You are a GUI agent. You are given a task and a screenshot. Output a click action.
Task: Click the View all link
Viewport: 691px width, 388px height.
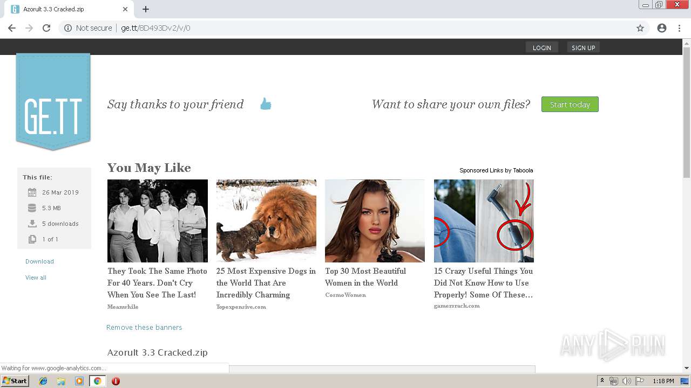[36, 278]
